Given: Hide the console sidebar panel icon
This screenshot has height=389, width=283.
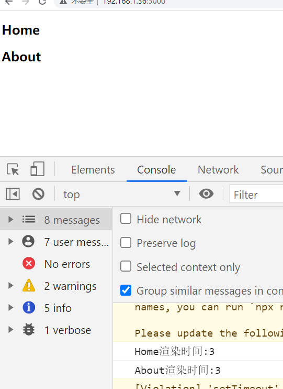Looking at the screenshot, I should tap(13, 194).
